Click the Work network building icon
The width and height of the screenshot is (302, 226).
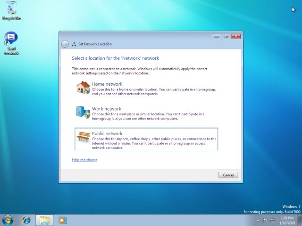[83, 112]
